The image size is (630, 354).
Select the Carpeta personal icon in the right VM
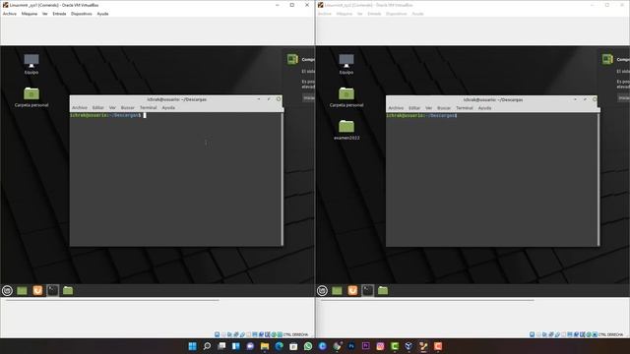tap(346, 97)
